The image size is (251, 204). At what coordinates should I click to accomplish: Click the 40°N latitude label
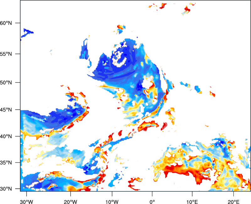point(6,137)
